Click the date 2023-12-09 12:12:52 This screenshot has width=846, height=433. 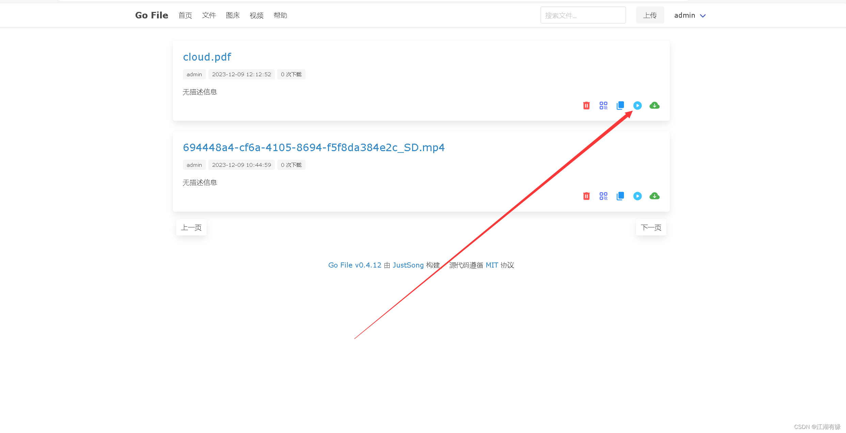pos(241,74)
